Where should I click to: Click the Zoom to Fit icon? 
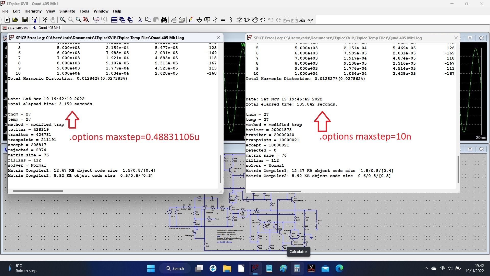click(x=87, y=20)
